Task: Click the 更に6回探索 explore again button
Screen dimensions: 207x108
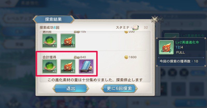Action: [119, 88]
